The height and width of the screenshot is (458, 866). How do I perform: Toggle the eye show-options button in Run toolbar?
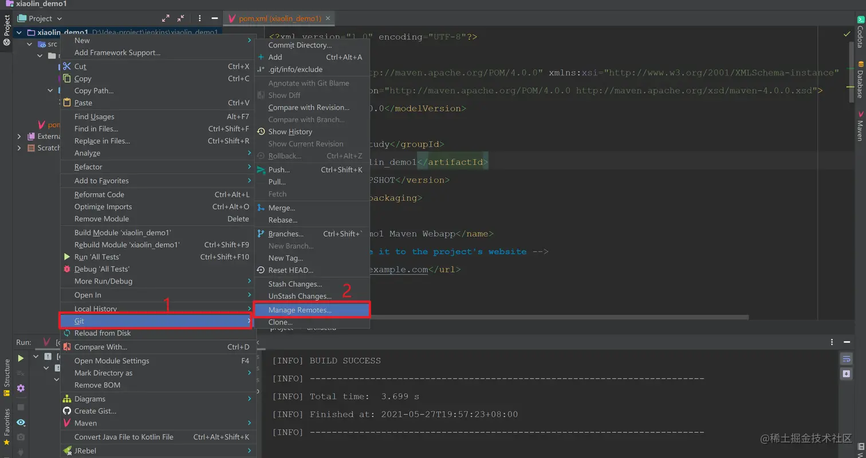[x=21, y=423]
